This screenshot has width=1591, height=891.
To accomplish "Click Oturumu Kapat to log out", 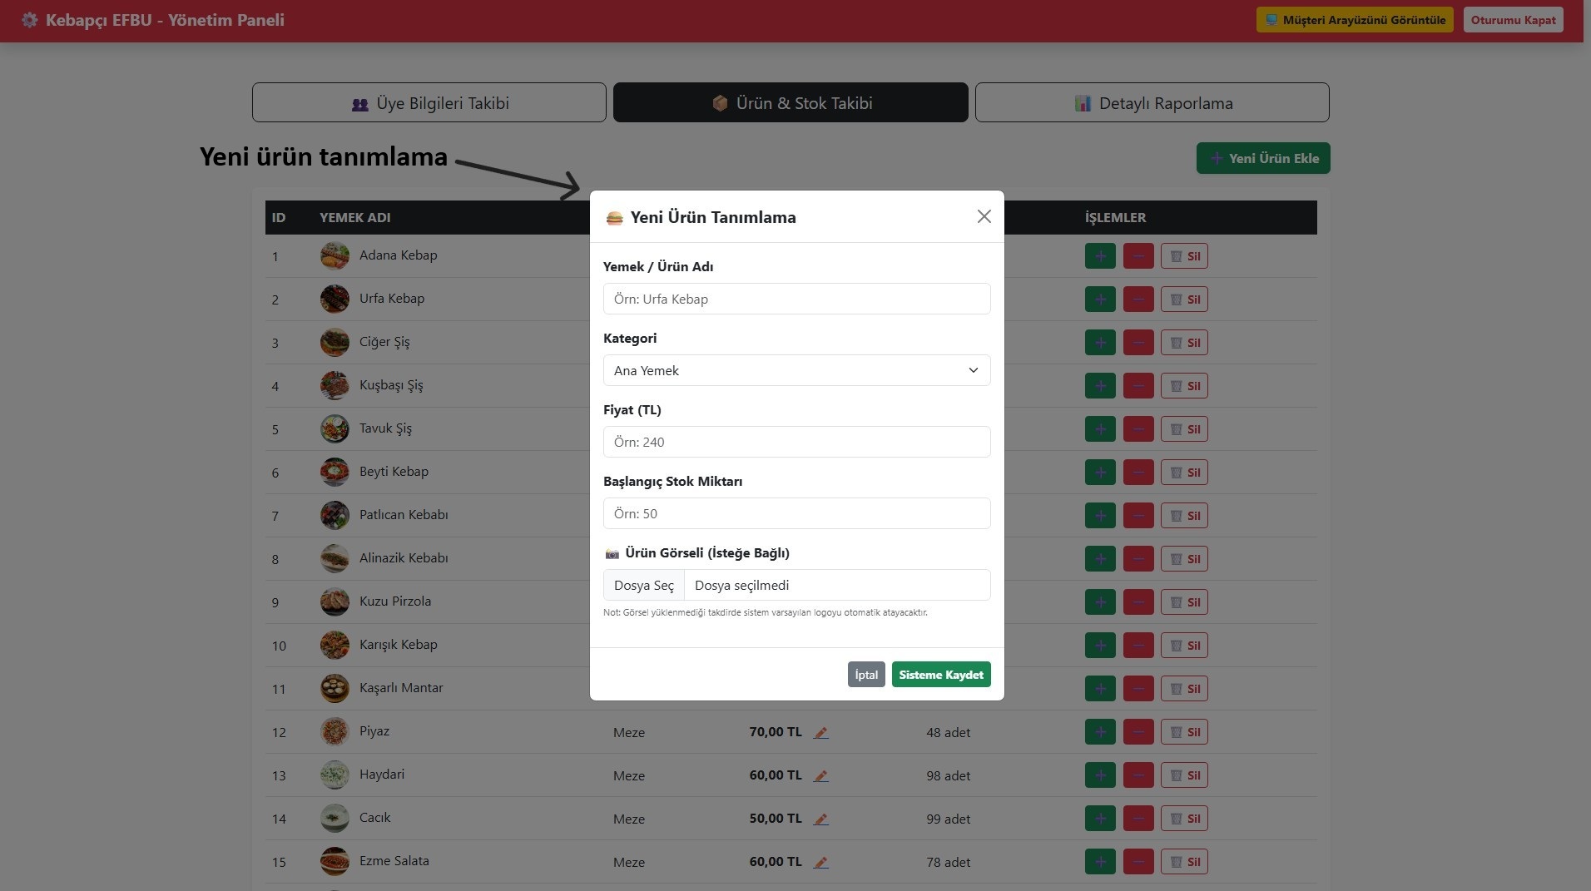I will 1513,20.
